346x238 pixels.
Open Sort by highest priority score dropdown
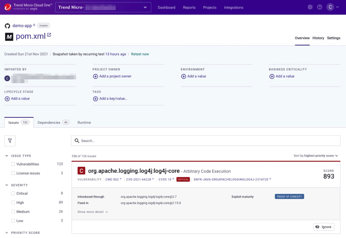(x=315, y=156)
